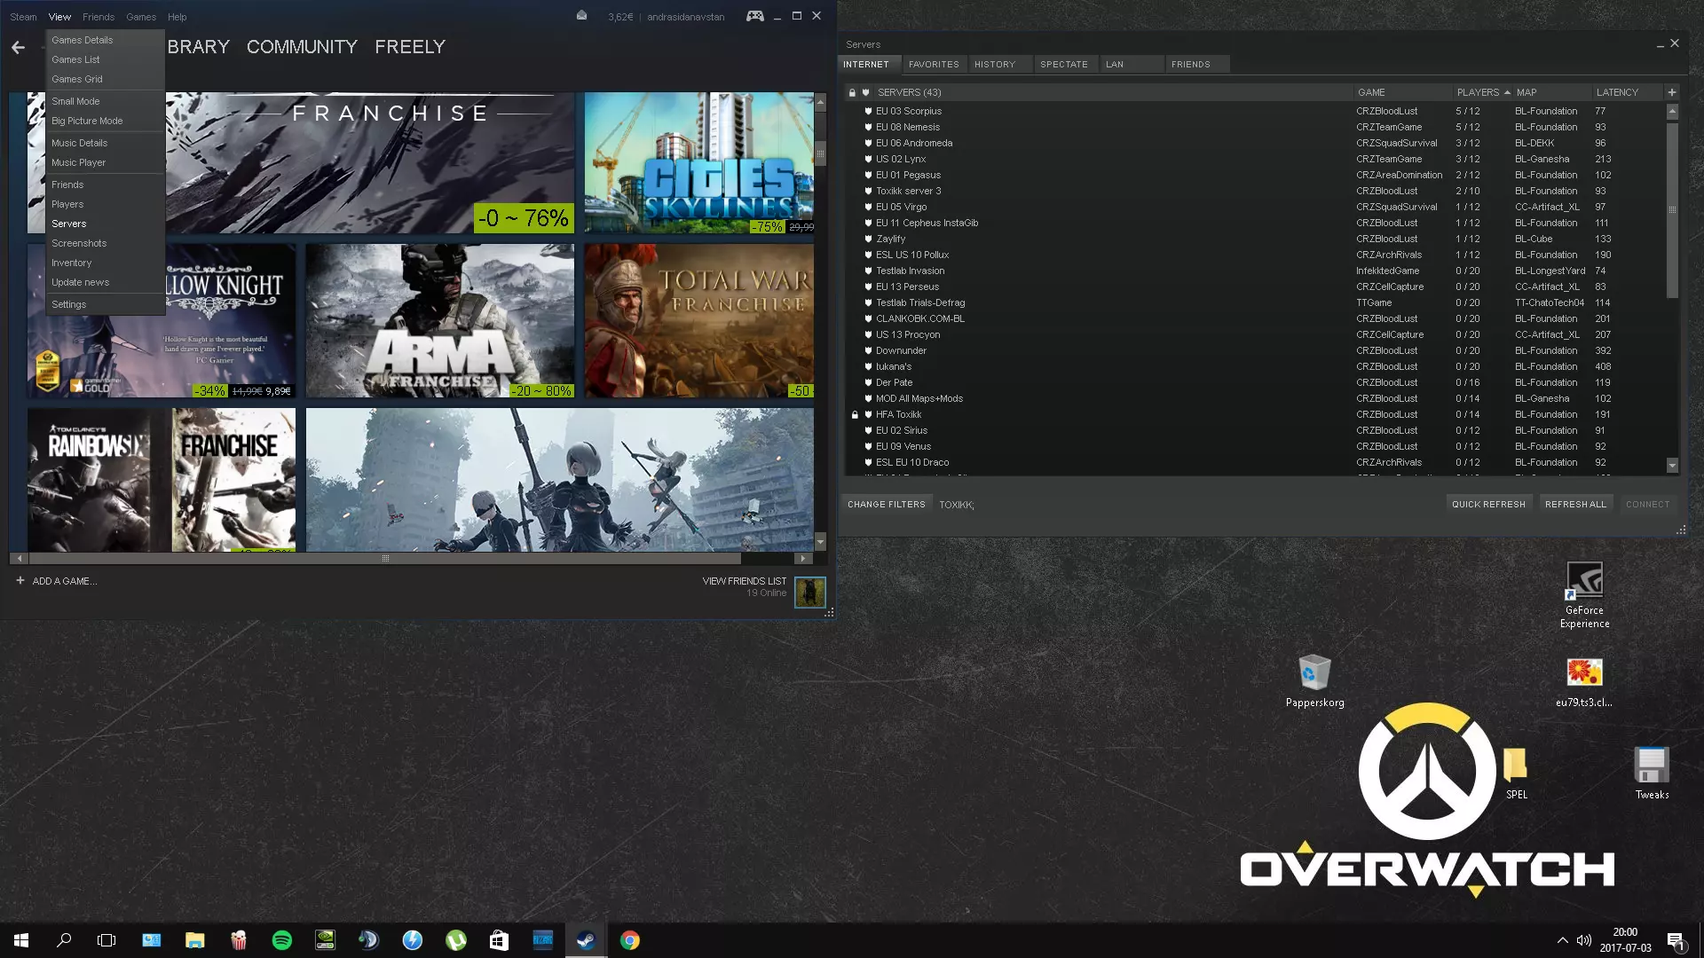Screen dimensions: 1704x958
Task: Open the History tab in Servers
Action: point(994,64)
